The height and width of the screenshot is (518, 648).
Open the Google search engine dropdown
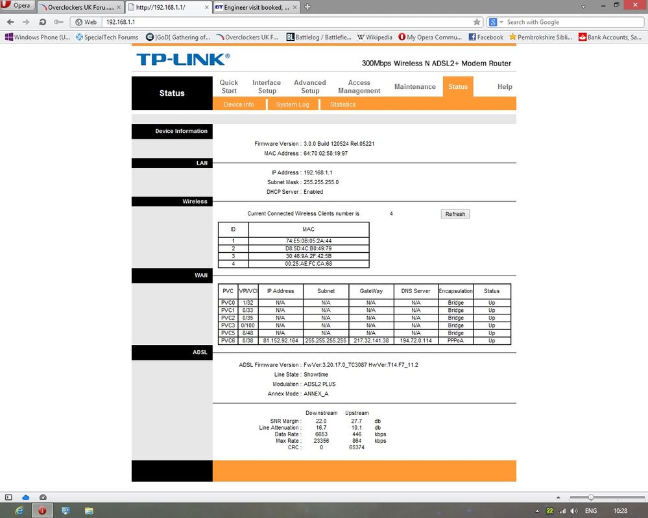coord(496,22)
